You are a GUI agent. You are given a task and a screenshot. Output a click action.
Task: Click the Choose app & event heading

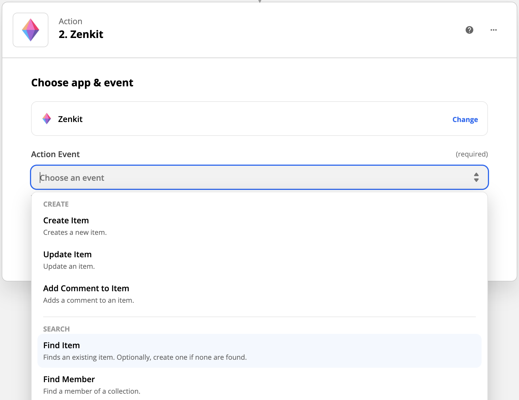82,83
